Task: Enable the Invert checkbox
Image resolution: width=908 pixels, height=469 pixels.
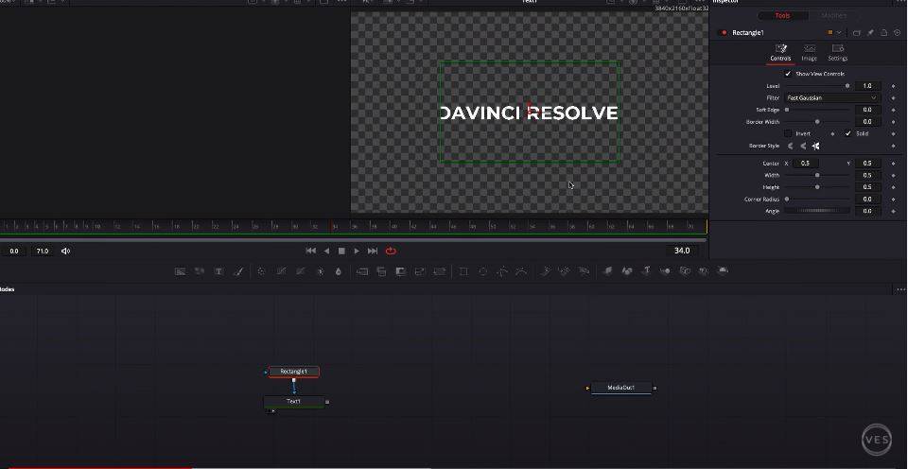Action: coord(788,133)
